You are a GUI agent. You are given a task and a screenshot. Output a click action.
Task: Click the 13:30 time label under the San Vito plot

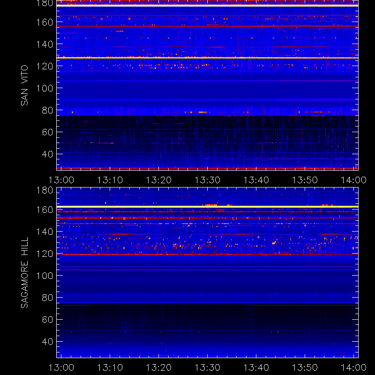pos(207,180)
